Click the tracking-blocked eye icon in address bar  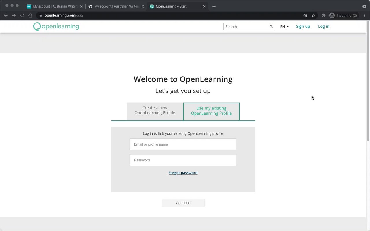coord(305,15)
